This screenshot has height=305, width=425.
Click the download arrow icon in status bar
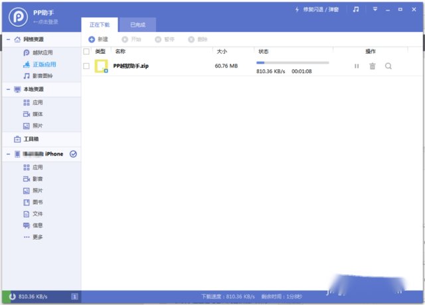[12, 296]
